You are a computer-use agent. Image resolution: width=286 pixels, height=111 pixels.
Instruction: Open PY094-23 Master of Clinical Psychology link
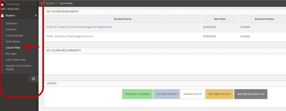(x=79, y=27)
